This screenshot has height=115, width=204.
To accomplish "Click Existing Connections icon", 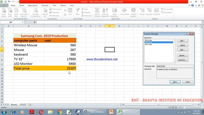I will coord(35,12).
